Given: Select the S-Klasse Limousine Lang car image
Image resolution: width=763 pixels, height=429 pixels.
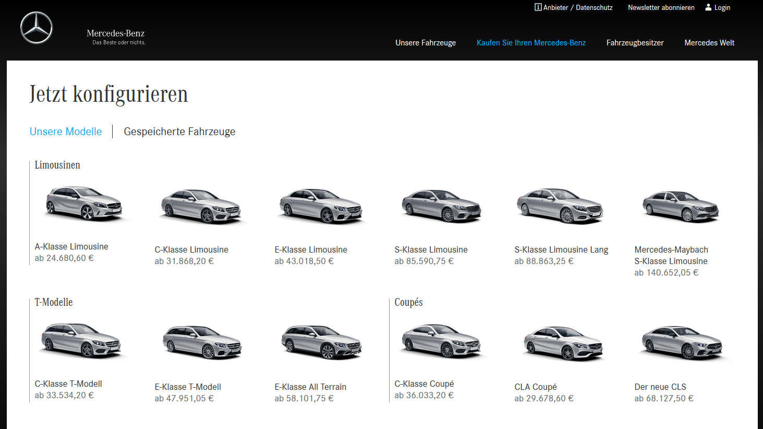Looking at the screenshot, I should coord(561,206).
